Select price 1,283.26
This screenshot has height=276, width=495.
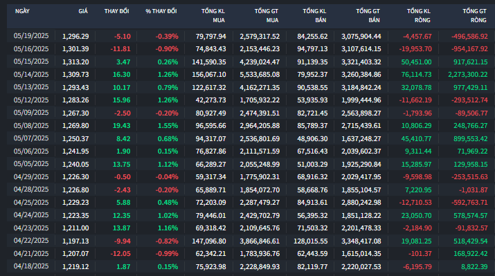[75, 100]
